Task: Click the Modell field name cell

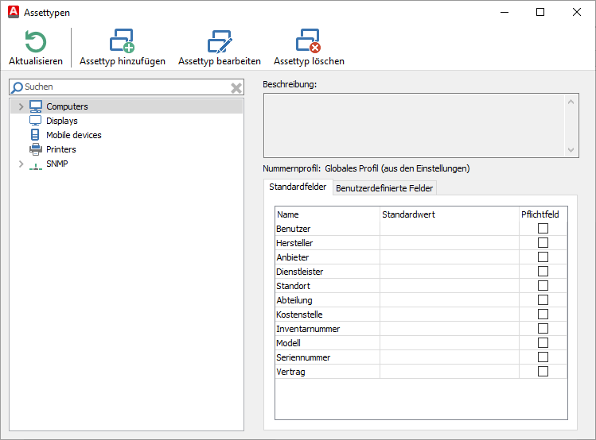Action: click(x=327, y=343)
